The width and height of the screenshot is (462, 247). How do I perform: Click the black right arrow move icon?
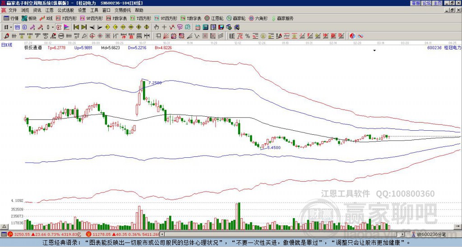point(100,27)
